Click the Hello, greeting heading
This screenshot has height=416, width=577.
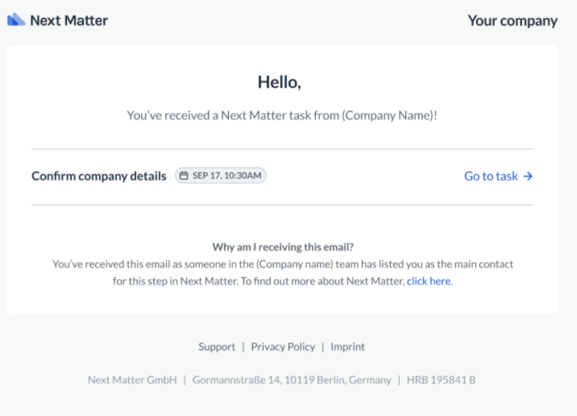[x=279, y=82]
